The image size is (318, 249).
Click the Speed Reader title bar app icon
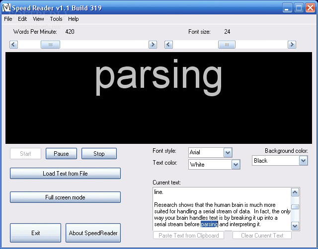[x=6, y=8]
